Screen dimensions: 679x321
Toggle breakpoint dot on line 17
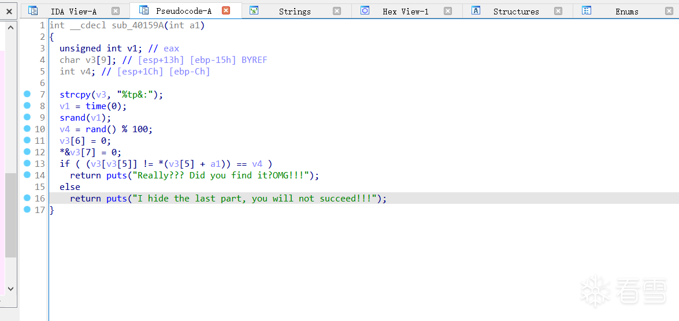click(27, 210)
